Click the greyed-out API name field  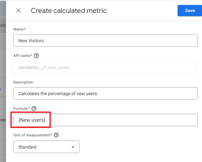pos(105,67)
